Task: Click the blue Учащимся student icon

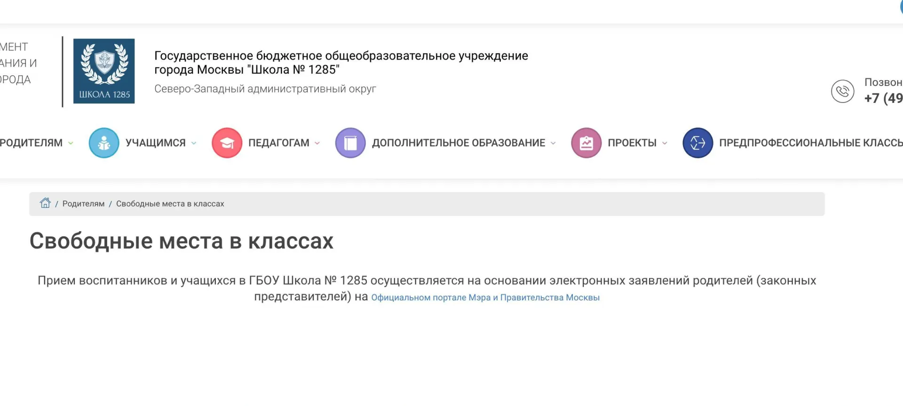Action: coord(104,143)
